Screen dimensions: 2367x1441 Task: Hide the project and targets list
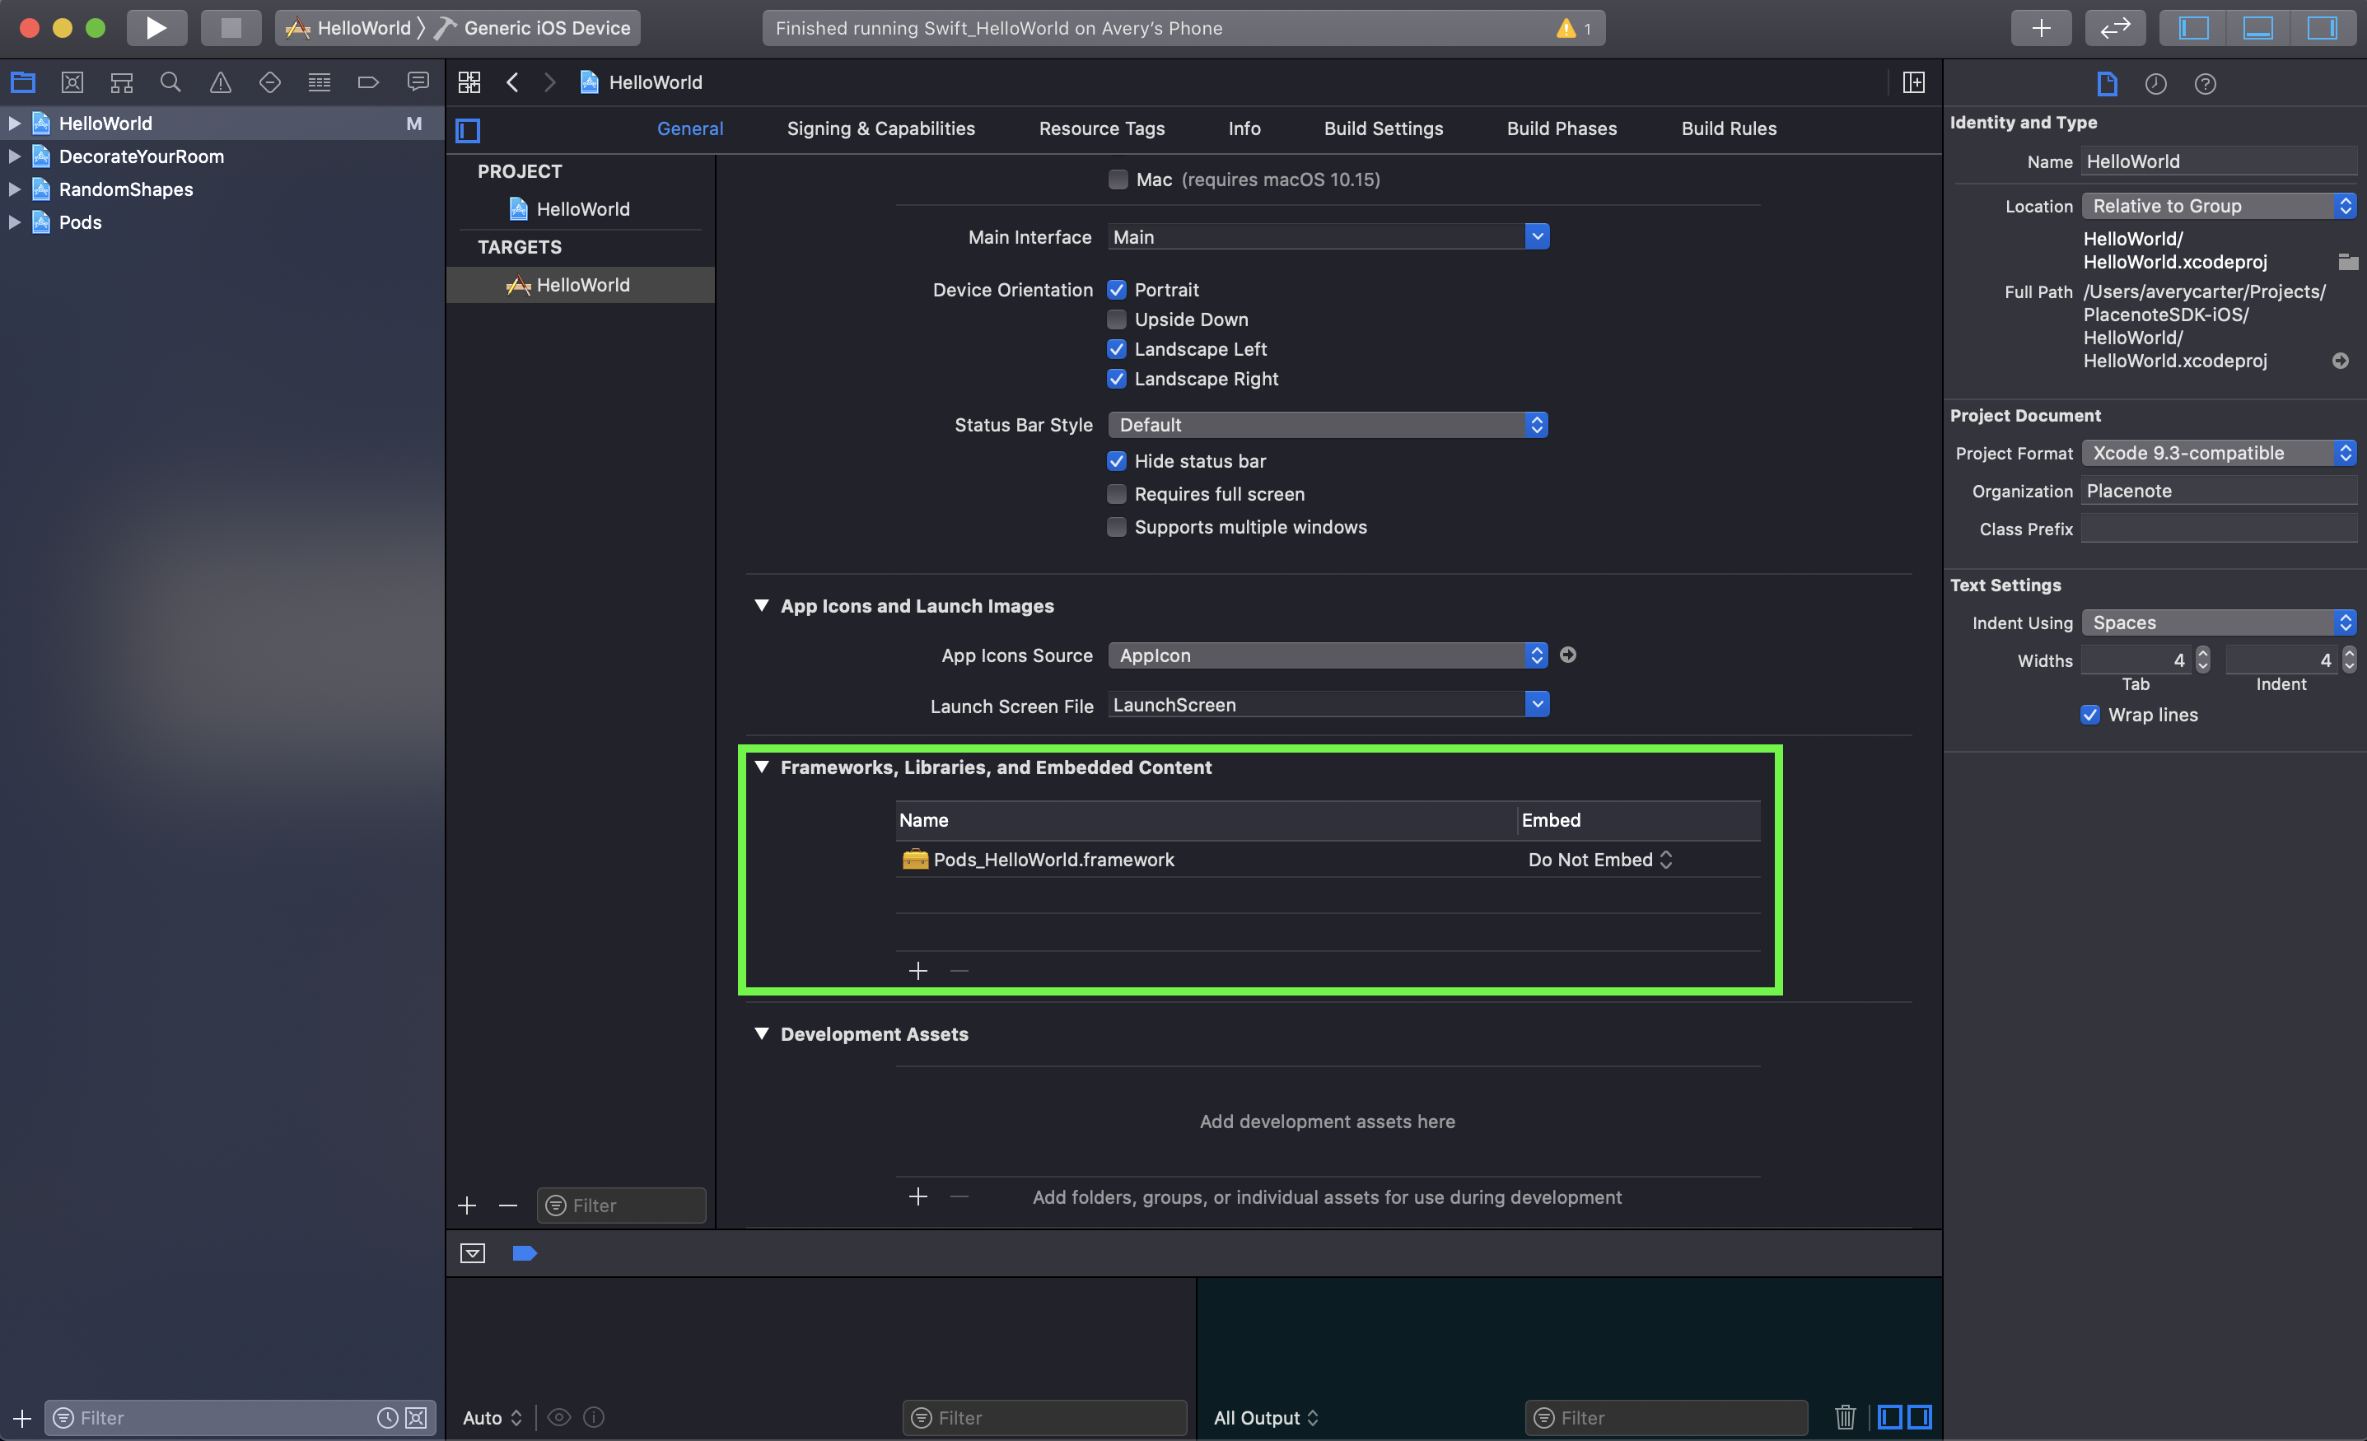(x=468, y=130)
